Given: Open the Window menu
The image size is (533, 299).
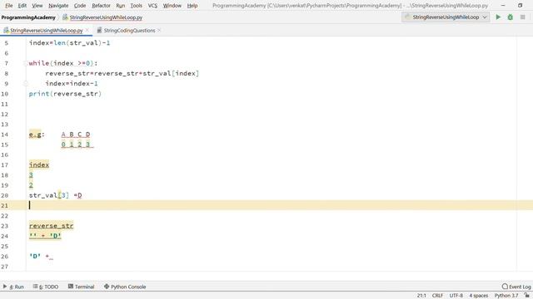Looking at the screenshot, I should 172,6.
